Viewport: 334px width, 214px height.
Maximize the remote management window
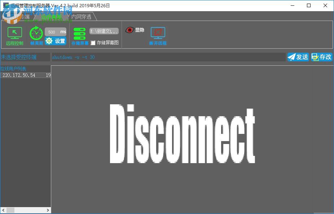coord(309,5)
